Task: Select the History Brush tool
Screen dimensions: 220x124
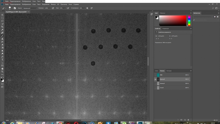Action: (x=2, y=42)
